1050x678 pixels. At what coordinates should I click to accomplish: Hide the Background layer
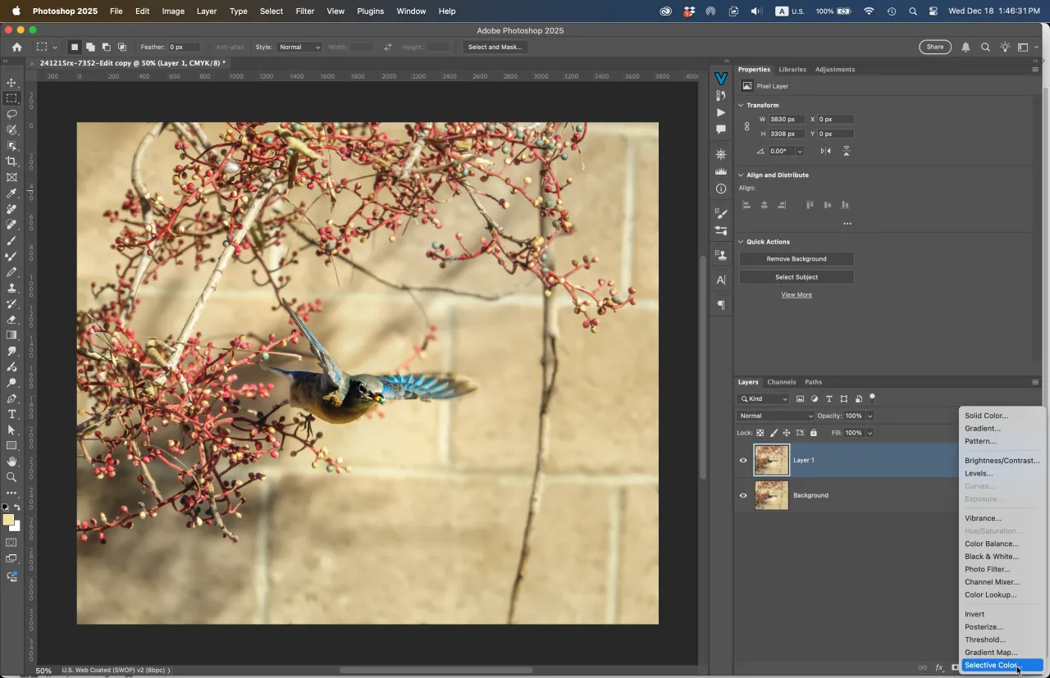click(x=743, y=495)
